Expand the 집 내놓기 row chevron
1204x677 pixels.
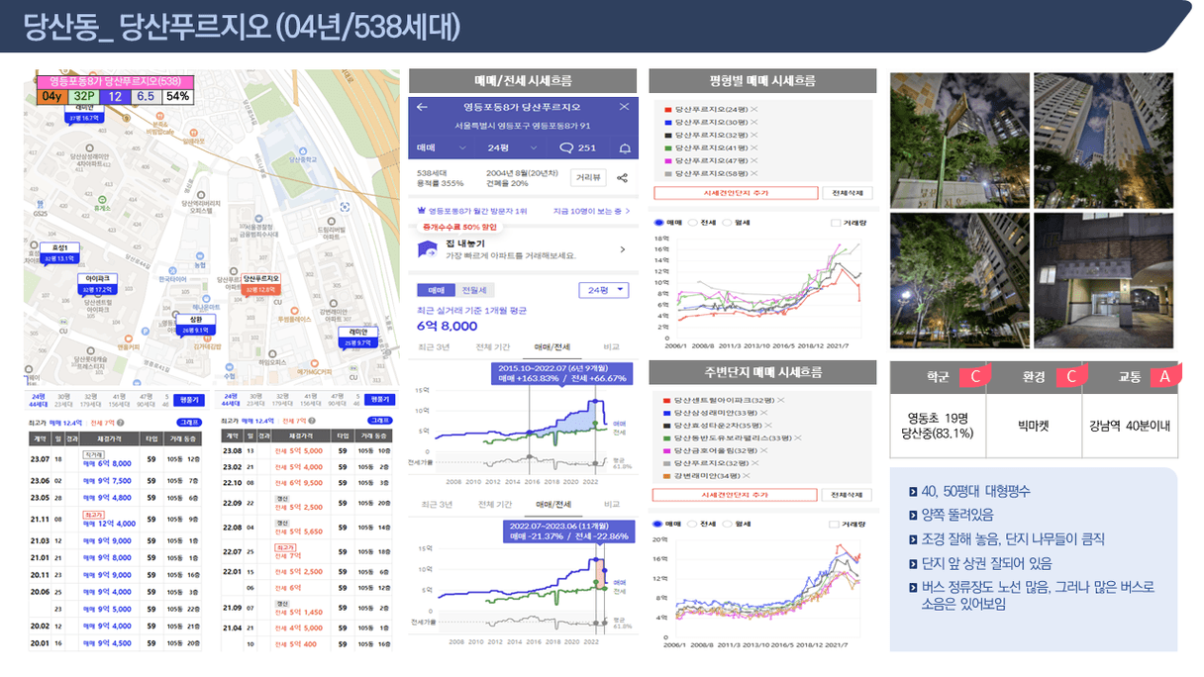(x=623, y=249)
